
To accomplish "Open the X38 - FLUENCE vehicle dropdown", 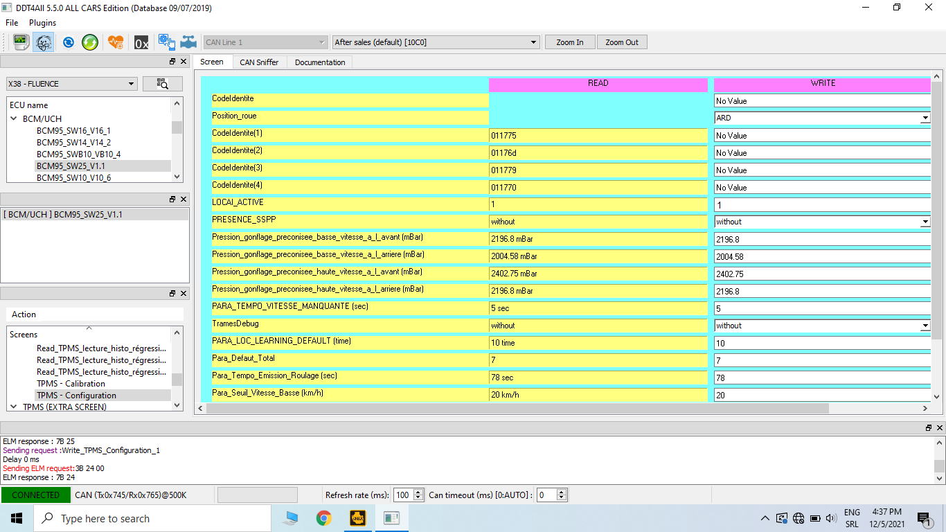I will tap(71, 84).
